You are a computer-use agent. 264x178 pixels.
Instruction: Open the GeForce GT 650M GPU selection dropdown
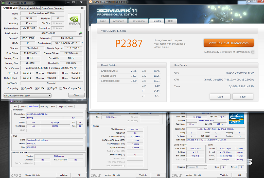click(27, 95)
